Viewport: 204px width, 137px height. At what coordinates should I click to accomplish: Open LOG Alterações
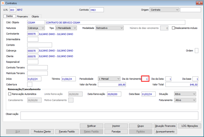(190, 126)
